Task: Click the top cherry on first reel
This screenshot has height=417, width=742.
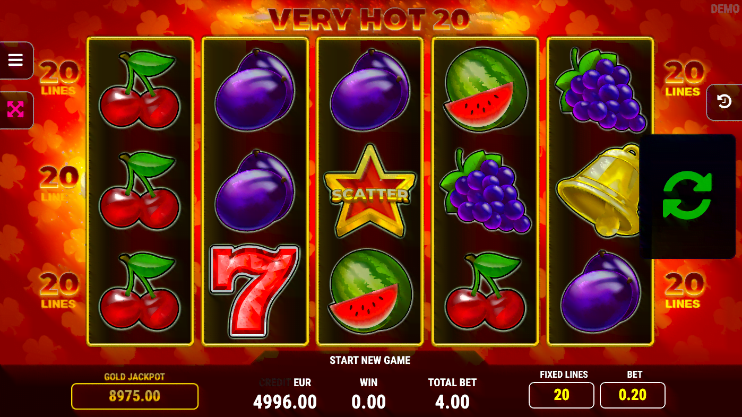Action: (139, 89)
